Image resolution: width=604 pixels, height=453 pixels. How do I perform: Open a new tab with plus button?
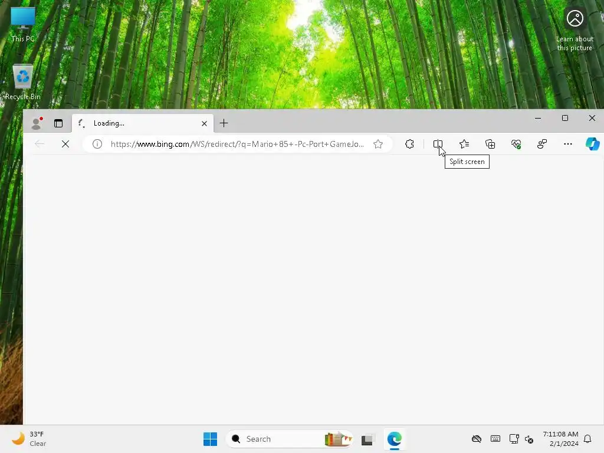[x=224, y=123]
